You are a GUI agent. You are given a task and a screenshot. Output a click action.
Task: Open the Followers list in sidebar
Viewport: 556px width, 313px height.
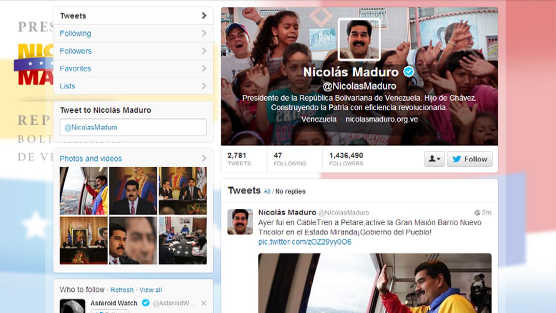click(x=133, y=51)
